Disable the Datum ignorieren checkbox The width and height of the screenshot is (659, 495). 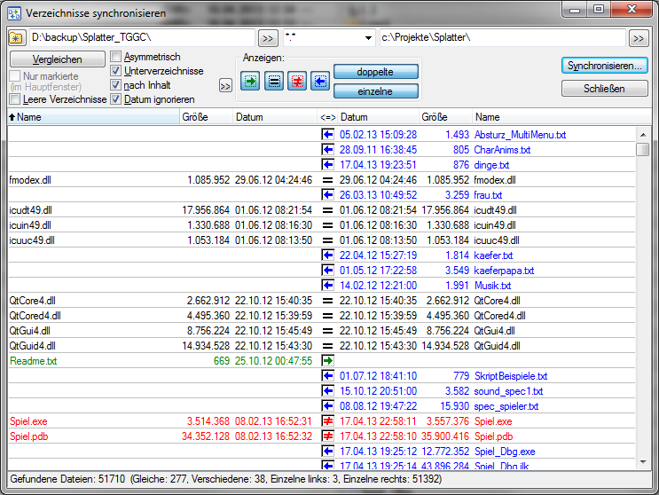(x=116, y=98)
